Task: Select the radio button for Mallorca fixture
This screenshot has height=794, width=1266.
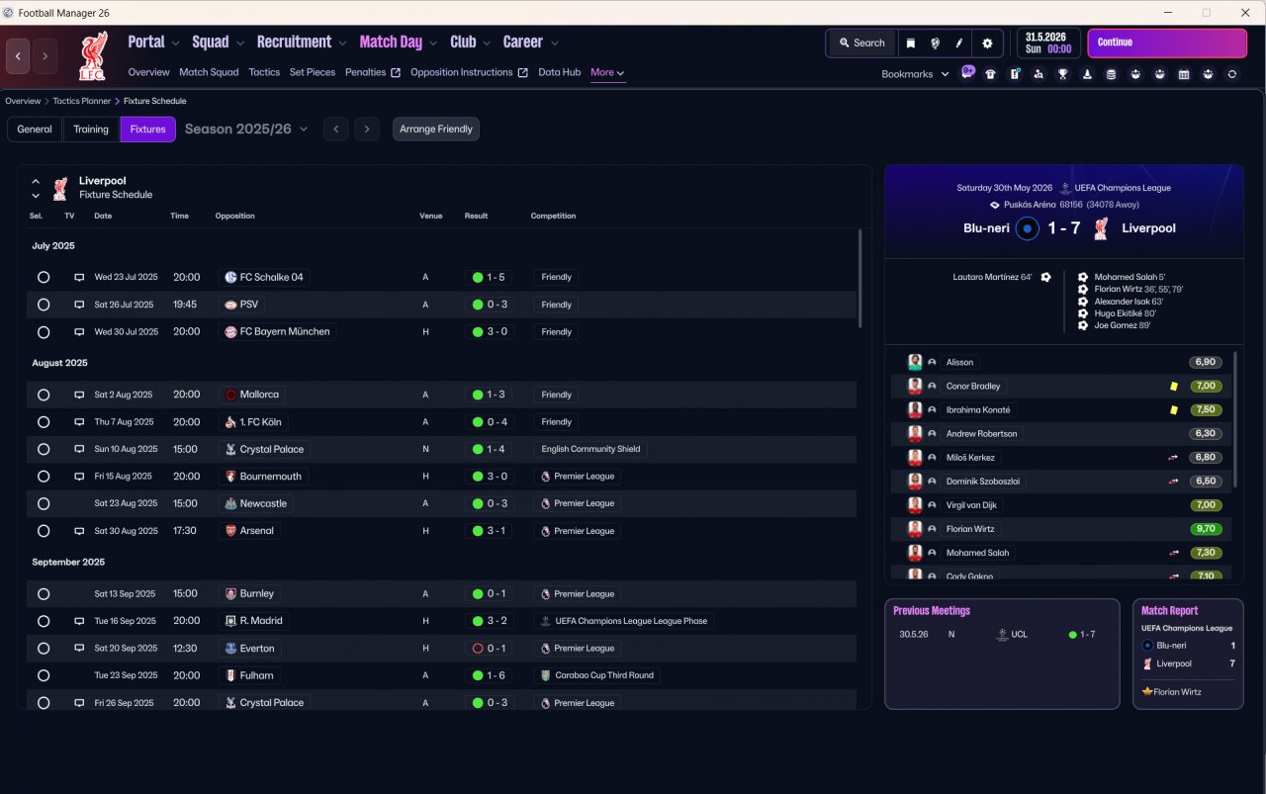Action: pos(44,395)
